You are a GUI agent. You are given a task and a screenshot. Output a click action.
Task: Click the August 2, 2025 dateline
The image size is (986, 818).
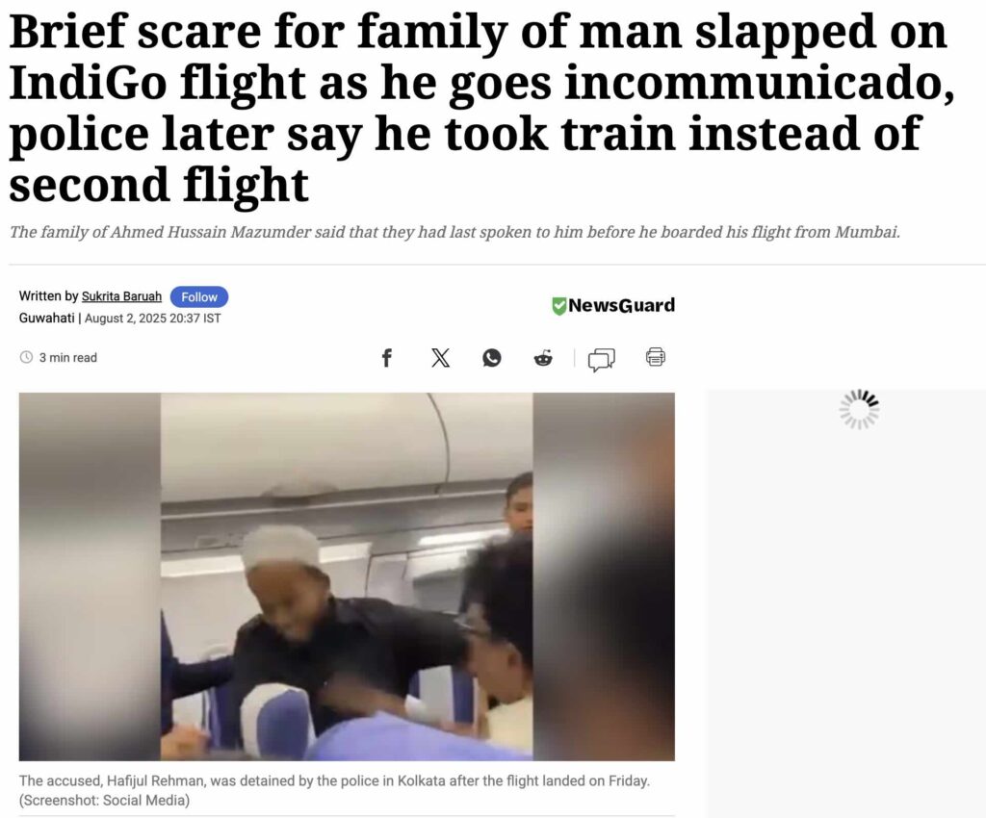click(x=153, y=319)
